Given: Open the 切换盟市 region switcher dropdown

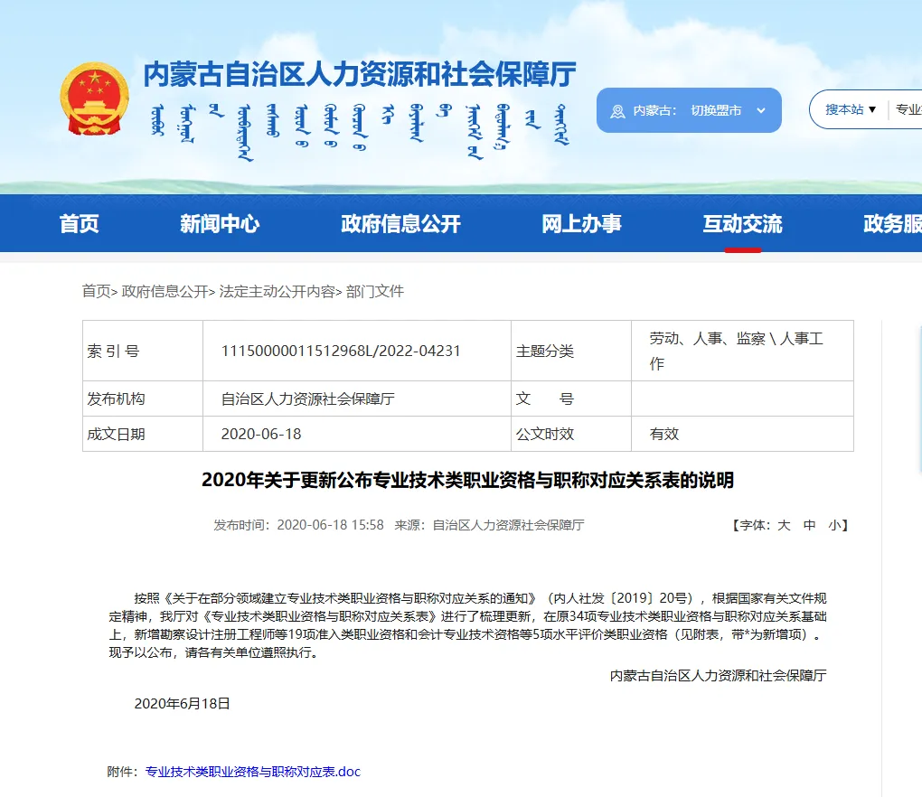Looking at the screenshot, I should coord(717,109).
